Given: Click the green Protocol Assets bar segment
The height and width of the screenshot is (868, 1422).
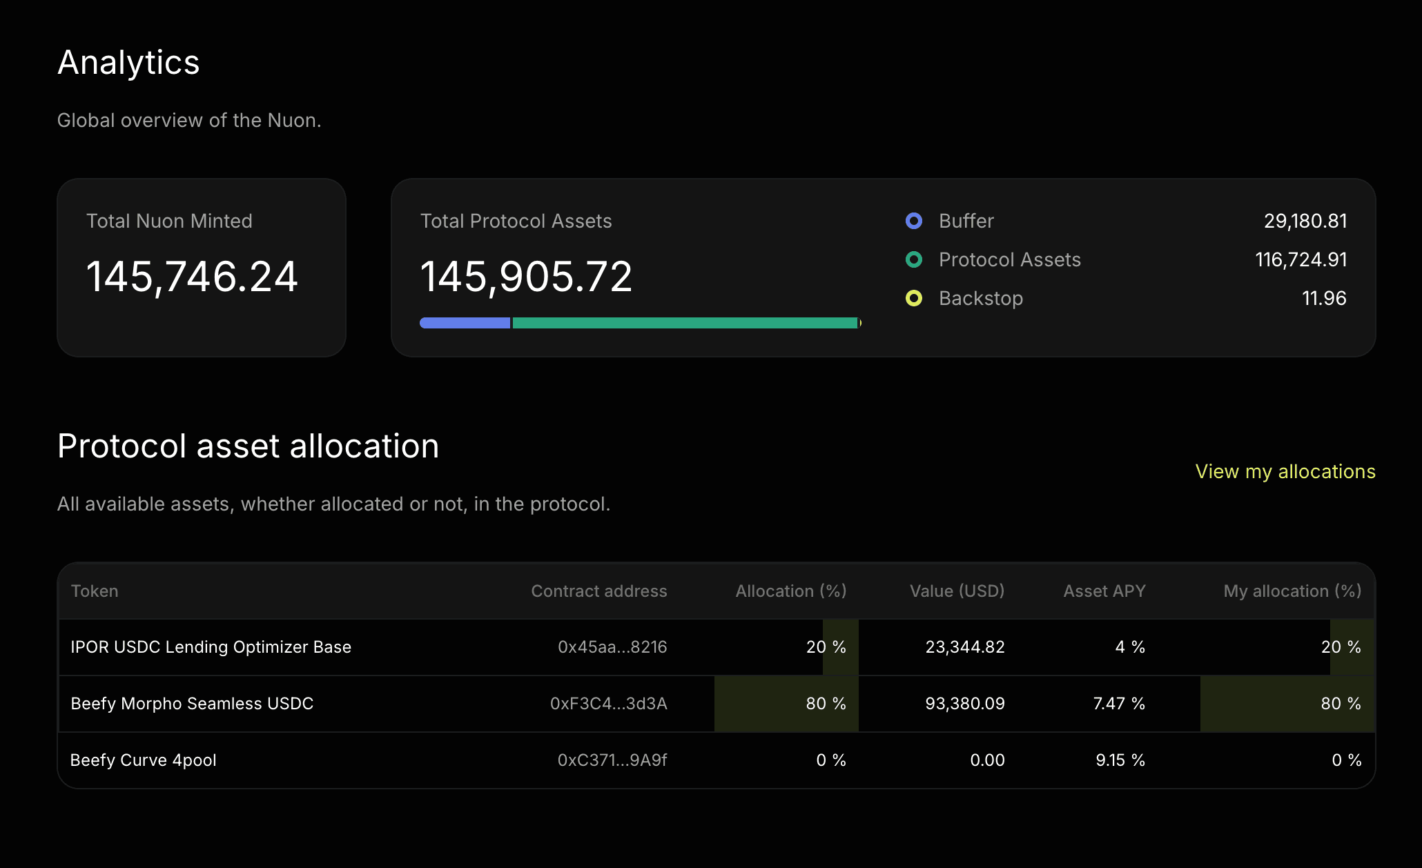Looking at the screenshot, I should pyautogui.click(x=685, y=323).
